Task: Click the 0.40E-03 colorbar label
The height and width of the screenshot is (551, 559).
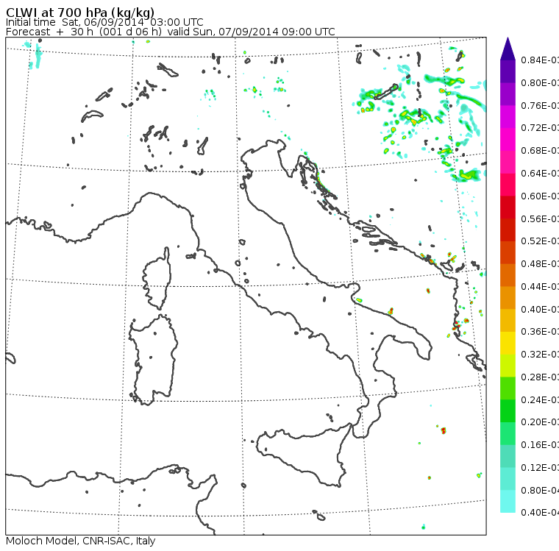Action: [x=540, y=309]
